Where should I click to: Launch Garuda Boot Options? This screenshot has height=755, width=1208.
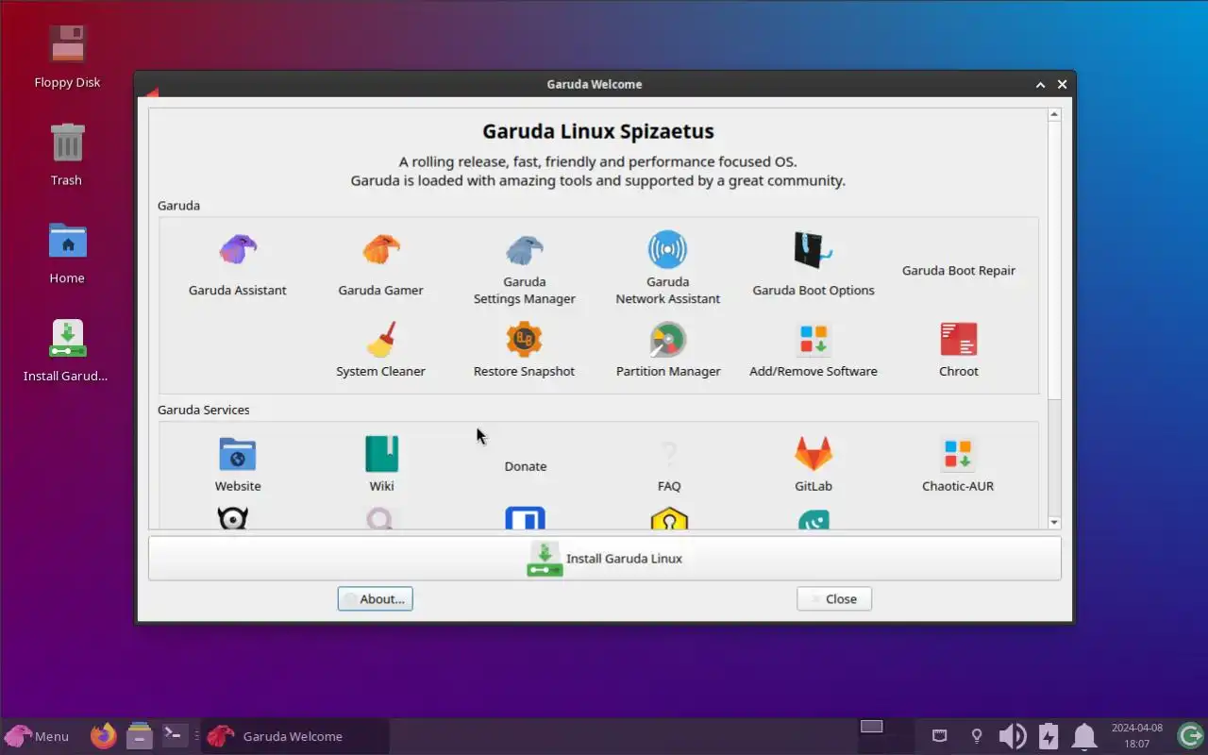click(x=813, y=265)
